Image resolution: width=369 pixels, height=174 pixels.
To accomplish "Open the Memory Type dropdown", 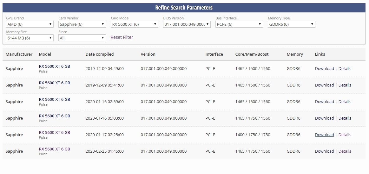I will (x=291, y=24).
